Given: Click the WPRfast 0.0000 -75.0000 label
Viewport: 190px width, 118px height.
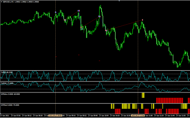Looking at the screenshot, I should [x=10, y=105].
